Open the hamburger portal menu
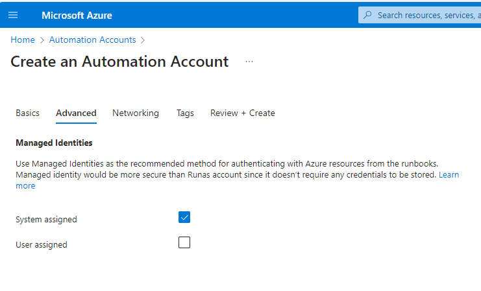Screen dimensions: 481x291 tap(13, 15)
